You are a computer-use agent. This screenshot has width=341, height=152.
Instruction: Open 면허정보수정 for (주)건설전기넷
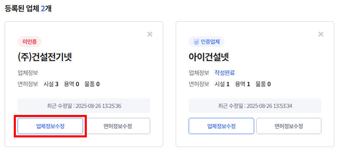[118, 126]
